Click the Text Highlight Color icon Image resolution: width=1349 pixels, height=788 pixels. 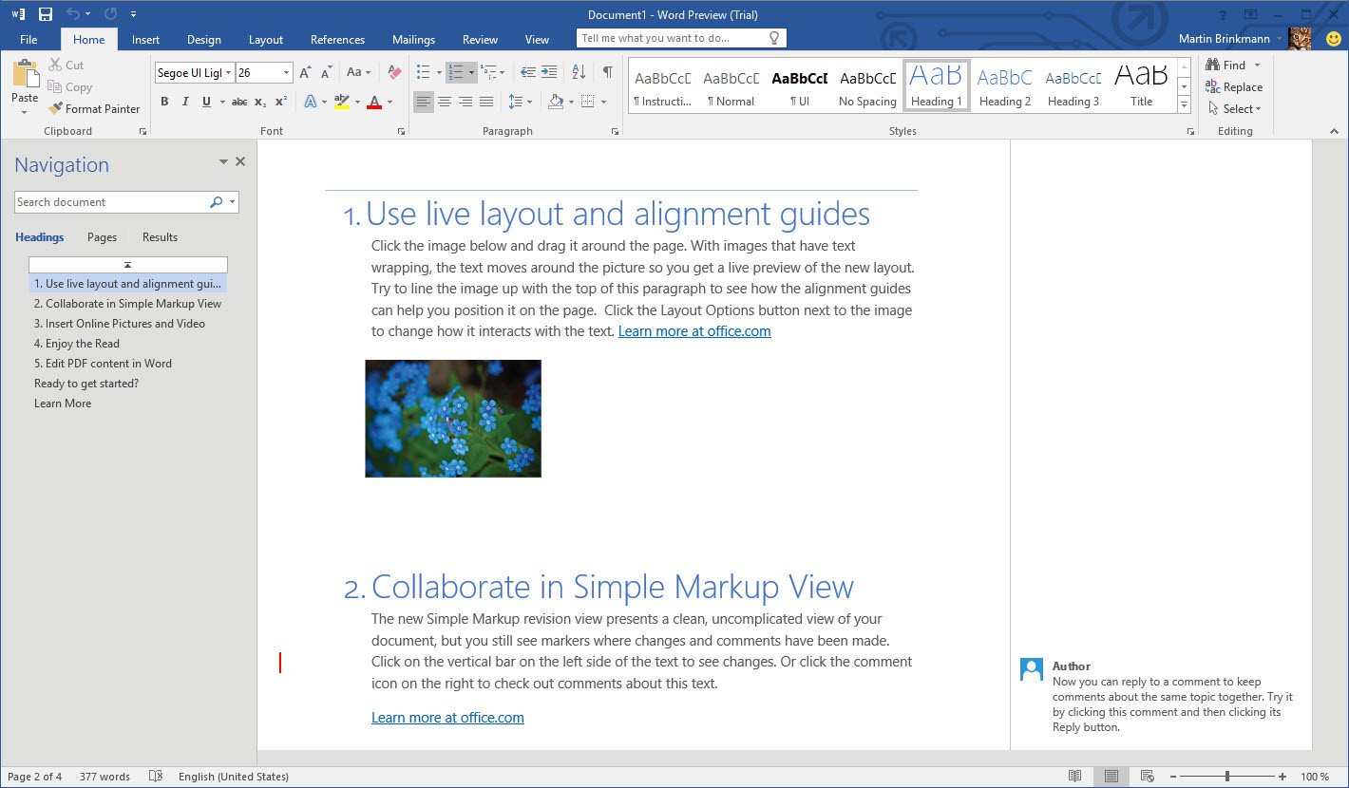340,101
